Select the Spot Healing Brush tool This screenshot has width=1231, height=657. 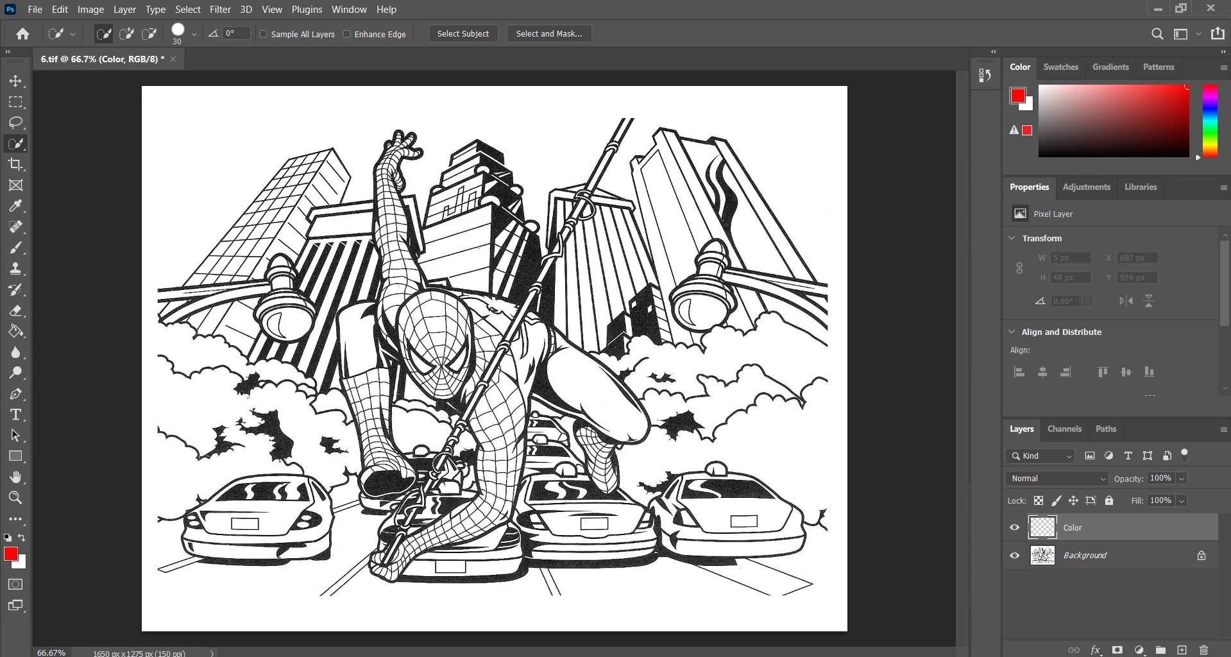[x=15, y=227]
